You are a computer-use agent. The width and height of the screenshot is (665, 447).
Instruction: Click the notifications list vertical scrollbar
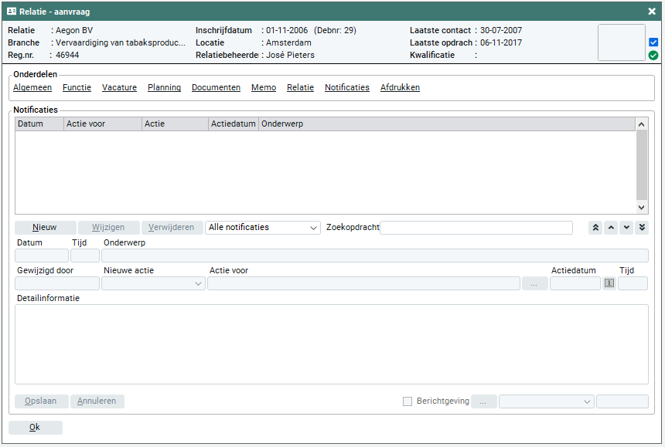coord(641,164)
